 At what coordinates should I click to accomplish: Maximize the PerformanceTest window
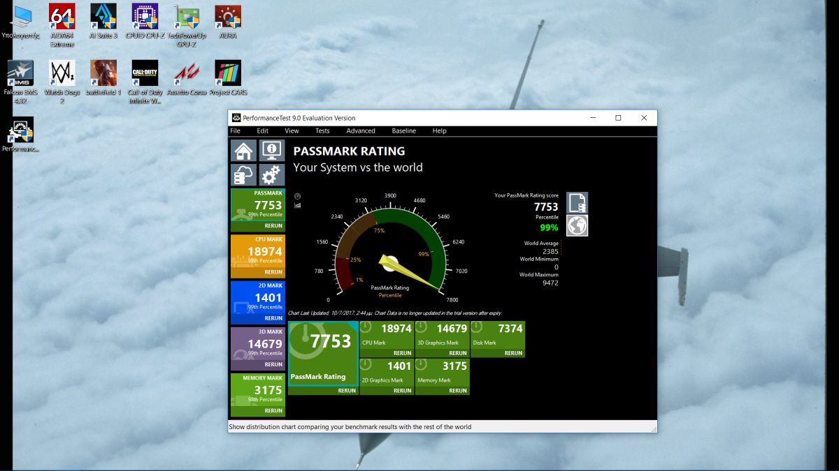click(618, 118)
